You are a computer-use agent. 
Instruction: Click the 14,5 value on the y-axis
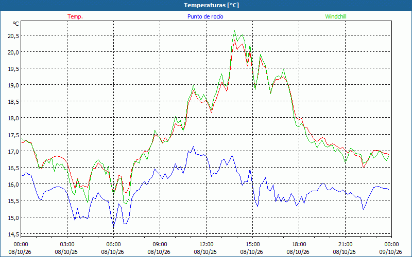point(13,234)
